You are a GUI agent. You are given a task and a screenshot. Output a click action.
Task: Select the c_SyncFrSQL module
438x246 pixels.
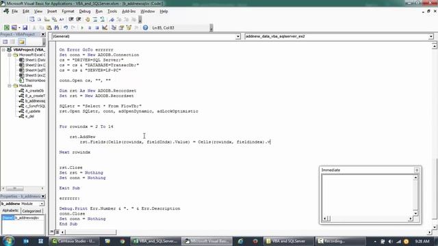32,106
